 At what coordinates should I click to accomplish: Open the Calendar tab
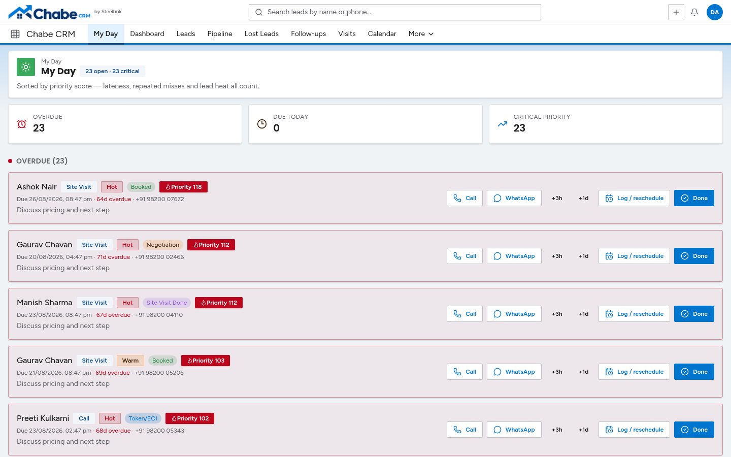point(382,34)
